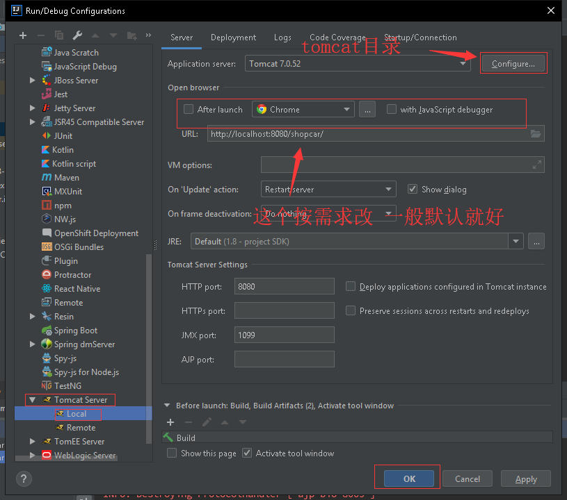Screen dimensions: 567x500
Task: Select the Protractor configuration type
Action: click(72, 275)
